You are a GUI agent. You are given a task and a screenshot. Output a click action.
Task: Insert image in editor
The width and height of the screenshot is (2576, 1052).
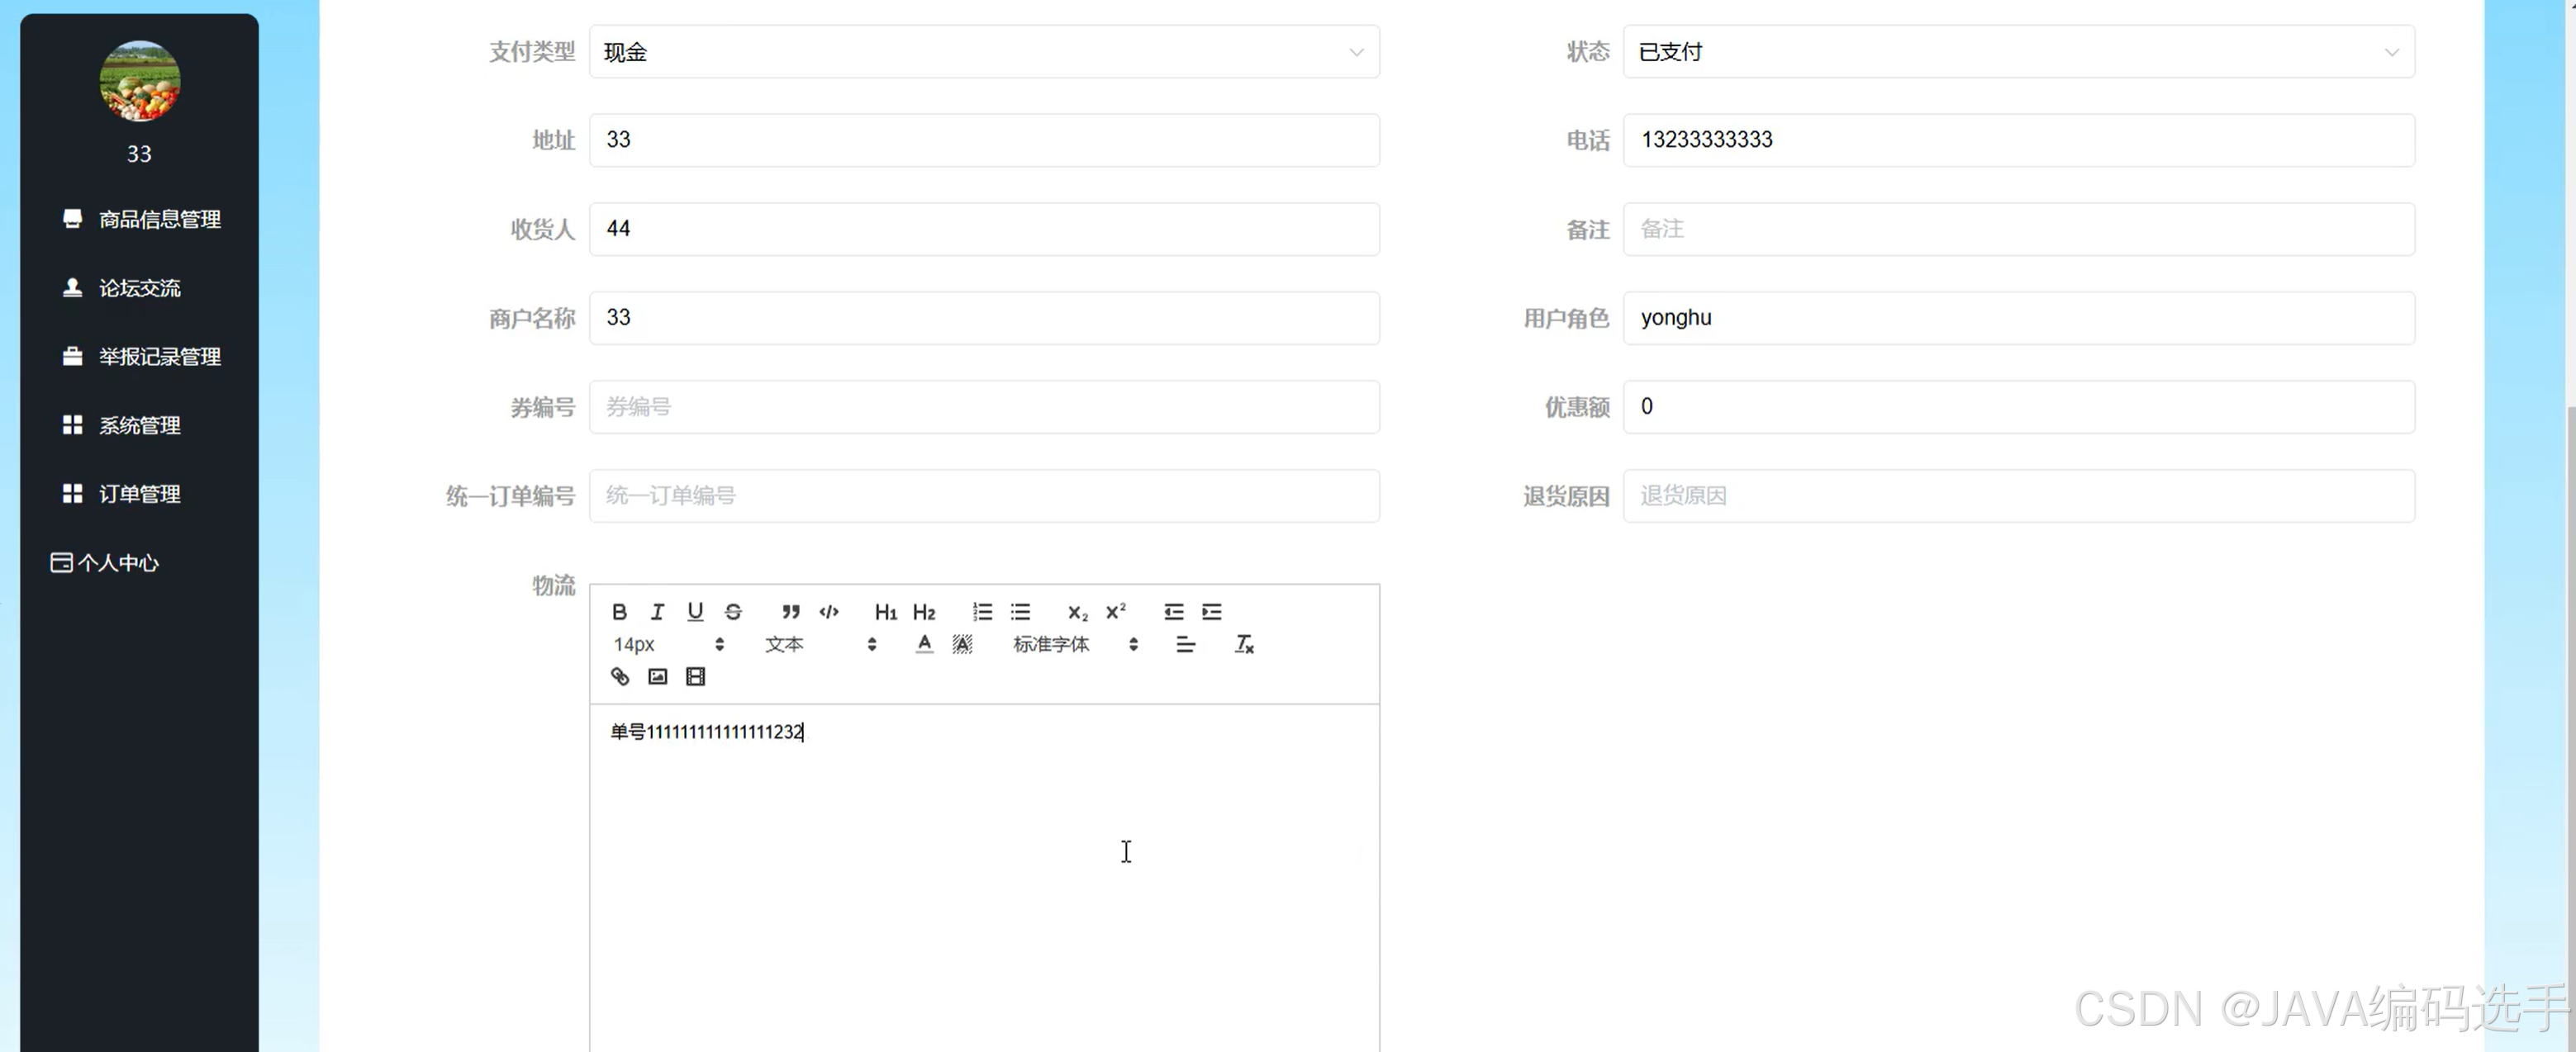(x=657, y=676)
